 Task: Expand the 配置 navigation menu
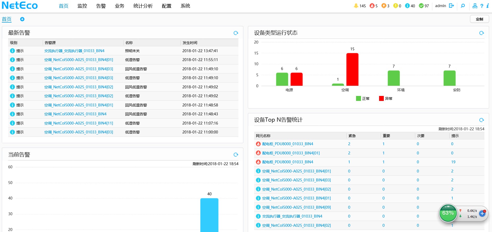pos(167,6)
